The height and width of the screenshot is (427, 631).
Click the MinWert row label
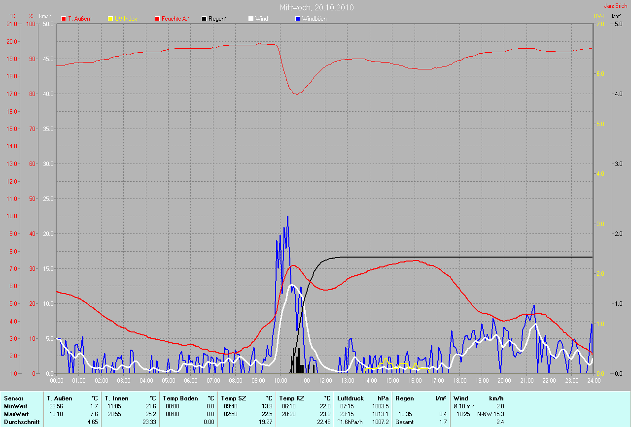15,406
